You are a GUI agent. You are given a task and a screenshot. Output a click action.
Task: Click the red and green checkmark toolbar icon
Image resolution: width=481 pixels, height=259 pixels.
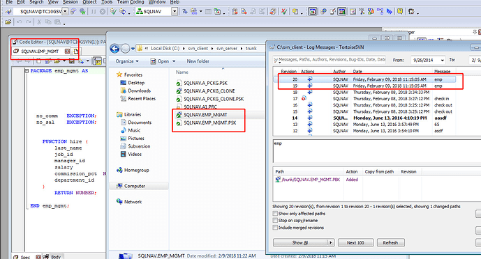283,12
